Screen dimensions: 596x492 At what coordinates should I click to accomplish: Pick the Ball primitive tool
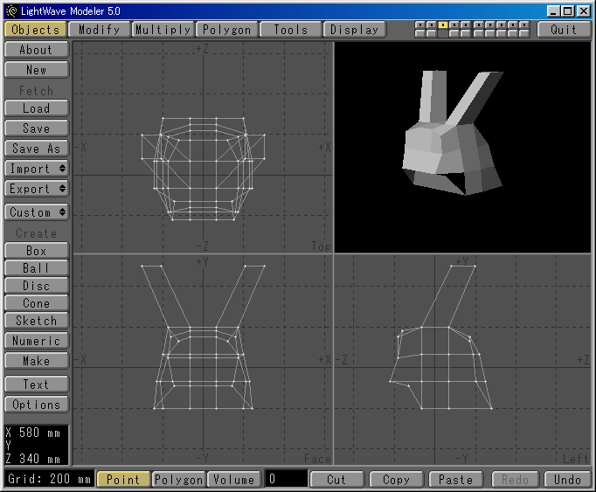[37, 268]
